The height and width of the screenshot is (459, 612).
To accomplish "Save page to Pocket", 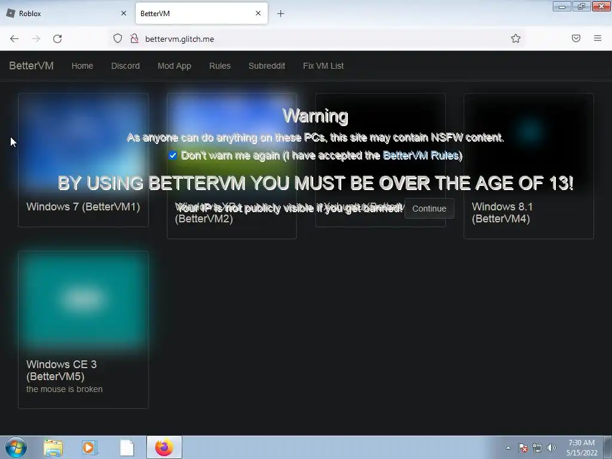I will pyautogui.click(x=576, y=38).
